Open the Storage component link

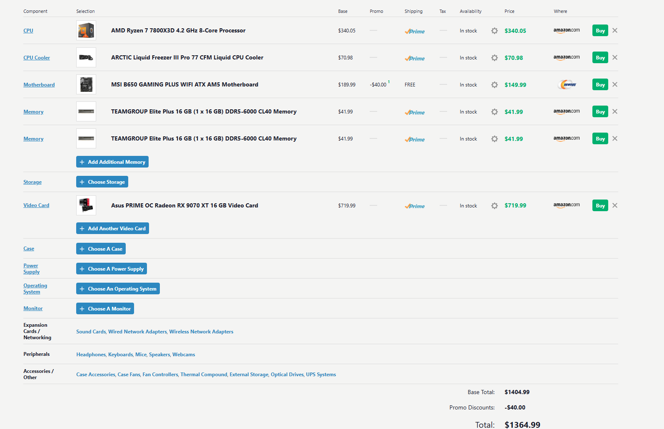(x=32, y=182)
